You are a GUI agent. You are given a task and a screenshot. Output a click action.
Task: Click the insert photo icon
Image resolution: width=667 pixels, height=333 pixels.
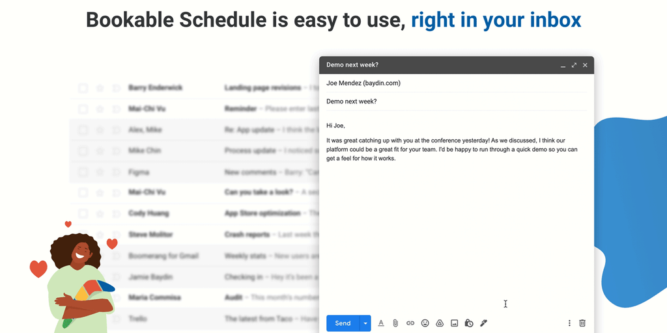(455, 323)
